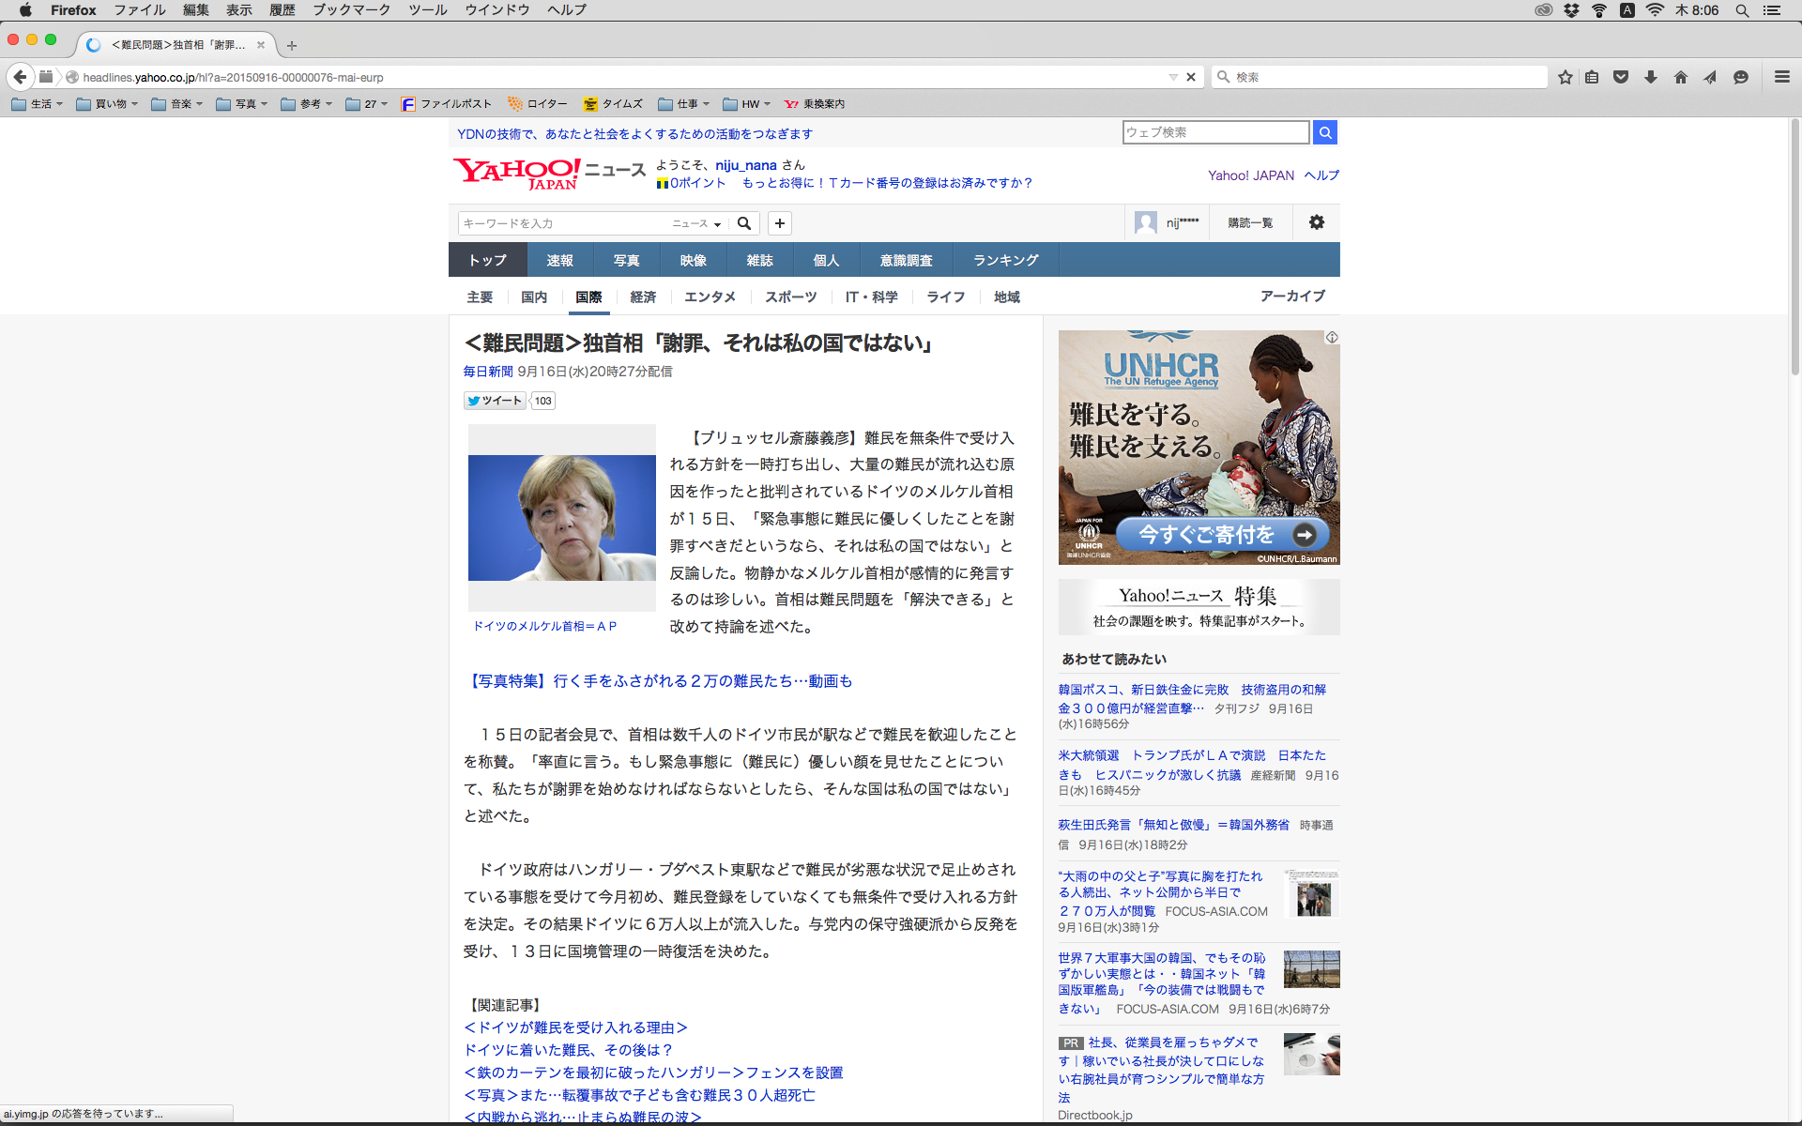1802x1126 pixels.
Task: Click the downloads arrow icon
Action: point(1651,77)
